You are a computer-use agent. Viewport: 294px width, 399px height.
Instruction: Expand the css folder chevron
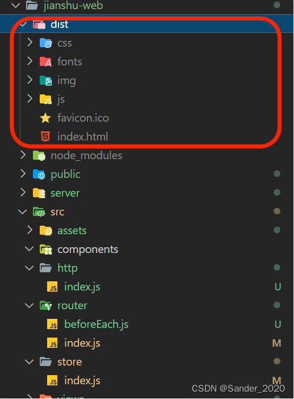pos(30,43)
